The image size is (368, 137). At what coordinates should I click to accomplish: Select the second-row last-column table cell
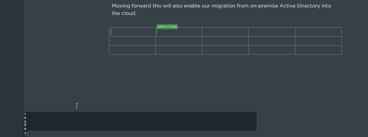318,41
